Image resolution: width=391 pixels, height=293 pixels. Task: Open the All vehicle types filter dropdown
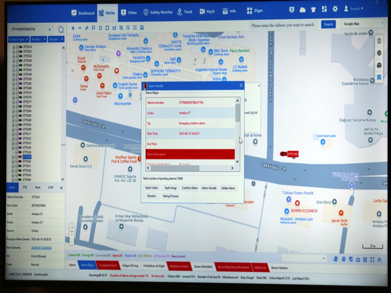(18, 39)
